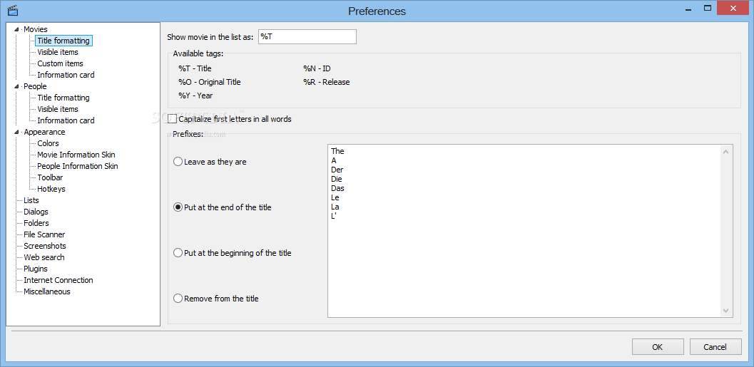Open the Lists settings
754x367 pixels.
click(31, 200)
